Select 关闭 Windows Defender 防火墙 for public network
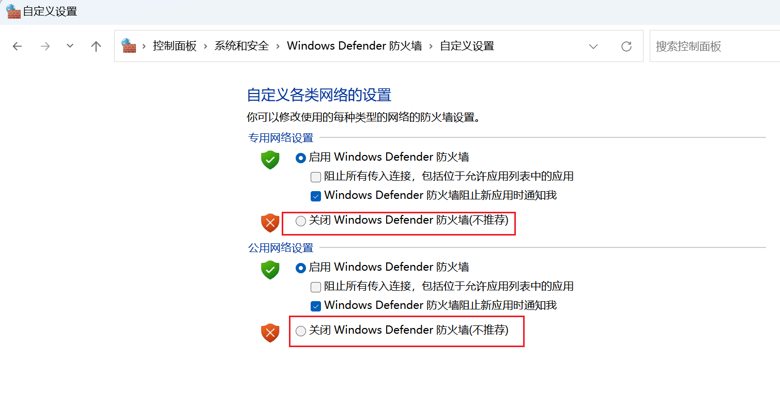The height and width of the screenshot is (406, 780). tap(301, 331)
